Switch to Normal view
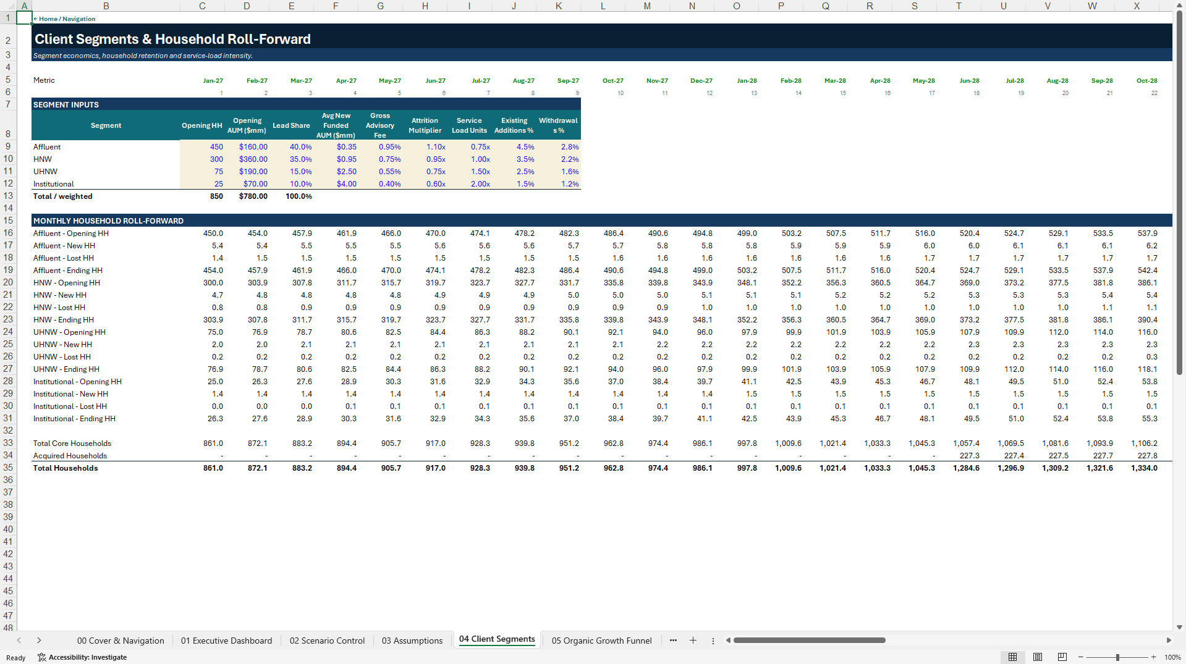1186x664 pixels. [1012, 657]
